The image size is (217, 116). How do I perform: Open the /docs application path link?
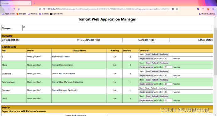[x=4, y=65]
